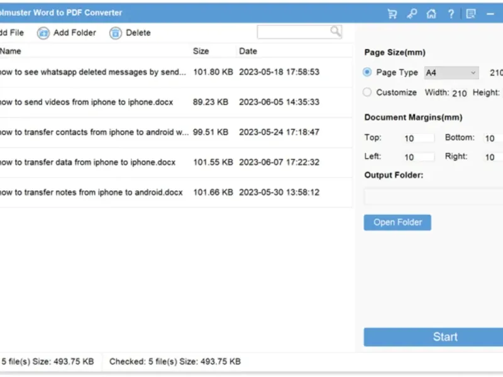503x377 pixels.
Task: Click the Add Folder label
Action: point(74,33)
